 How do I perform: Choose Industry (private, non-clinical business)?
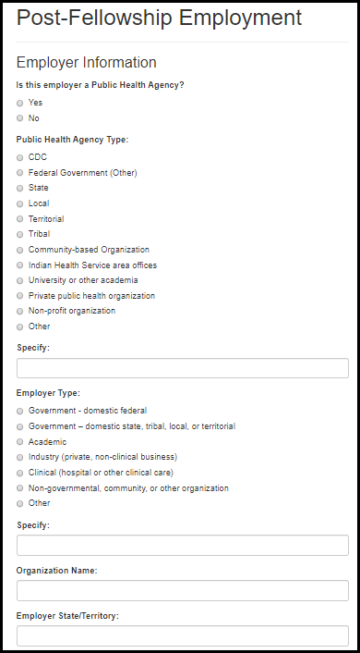click(19, 457)
